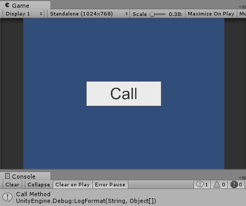This screenshot has height=206, width=246.
Task: Toggle Clear on Play
Action: [x=73, y=185]
